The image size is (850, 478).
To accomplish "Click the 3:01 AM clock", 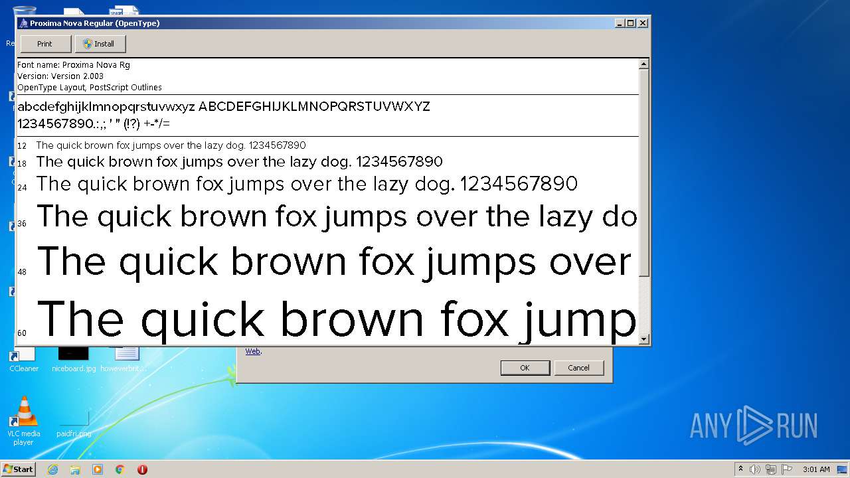I will coord(816,469).
